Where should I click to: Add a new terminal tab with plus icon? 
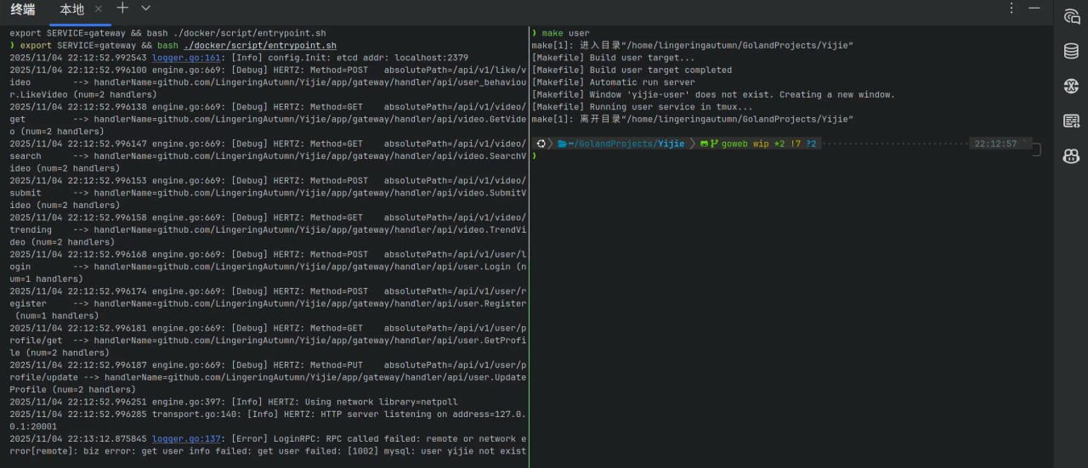click(122, 8)
